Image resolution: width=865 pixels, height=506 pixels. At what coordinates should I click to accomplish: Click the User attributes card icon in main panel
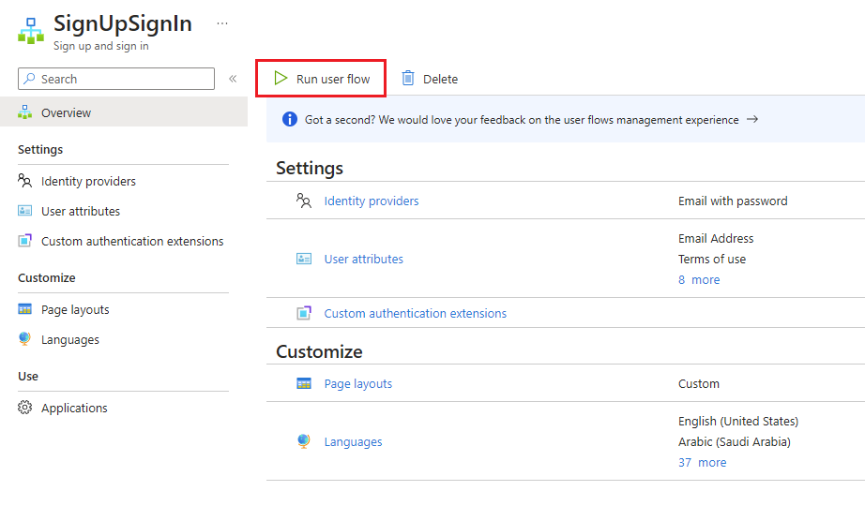303,259
